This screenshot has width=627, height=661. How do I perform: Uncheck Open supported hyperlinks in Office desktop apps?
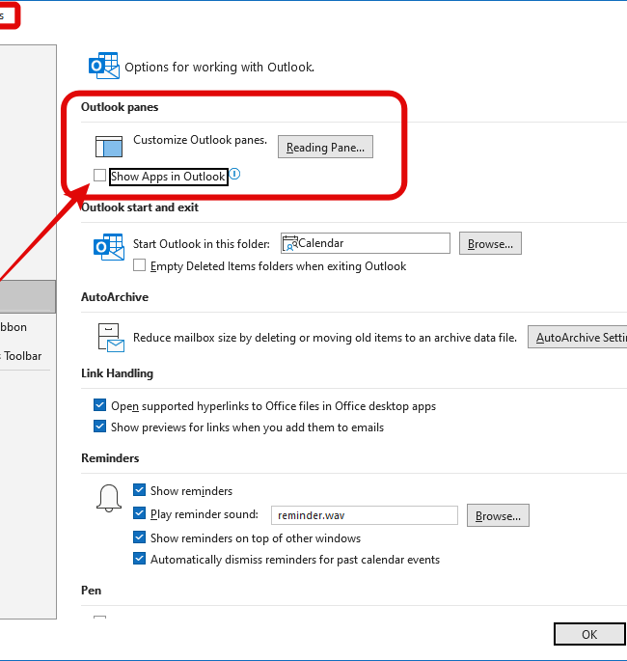tap(100, 405)
